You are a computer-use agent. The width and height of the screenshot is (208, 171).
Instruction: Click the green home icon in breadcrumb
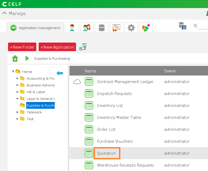pos(15,59)
